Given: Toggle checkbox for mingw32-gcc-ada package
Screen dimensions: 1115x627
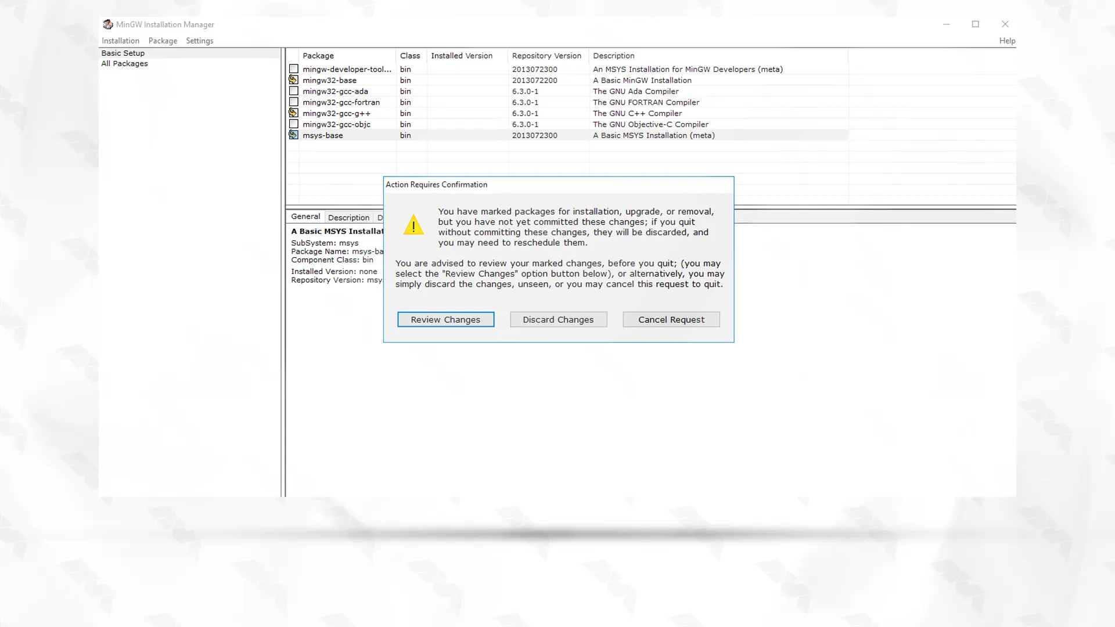Looking at the screenshot, I should (293, 91).
